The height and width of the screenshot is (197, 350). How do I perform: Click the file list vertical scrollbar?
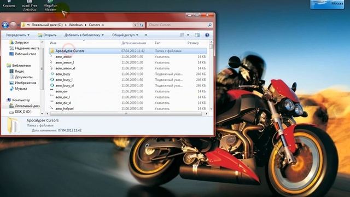tap(211, 47)
